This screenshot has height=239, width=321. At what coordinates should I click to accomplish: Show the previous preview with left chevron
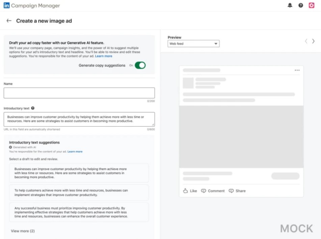coord(306,41)
